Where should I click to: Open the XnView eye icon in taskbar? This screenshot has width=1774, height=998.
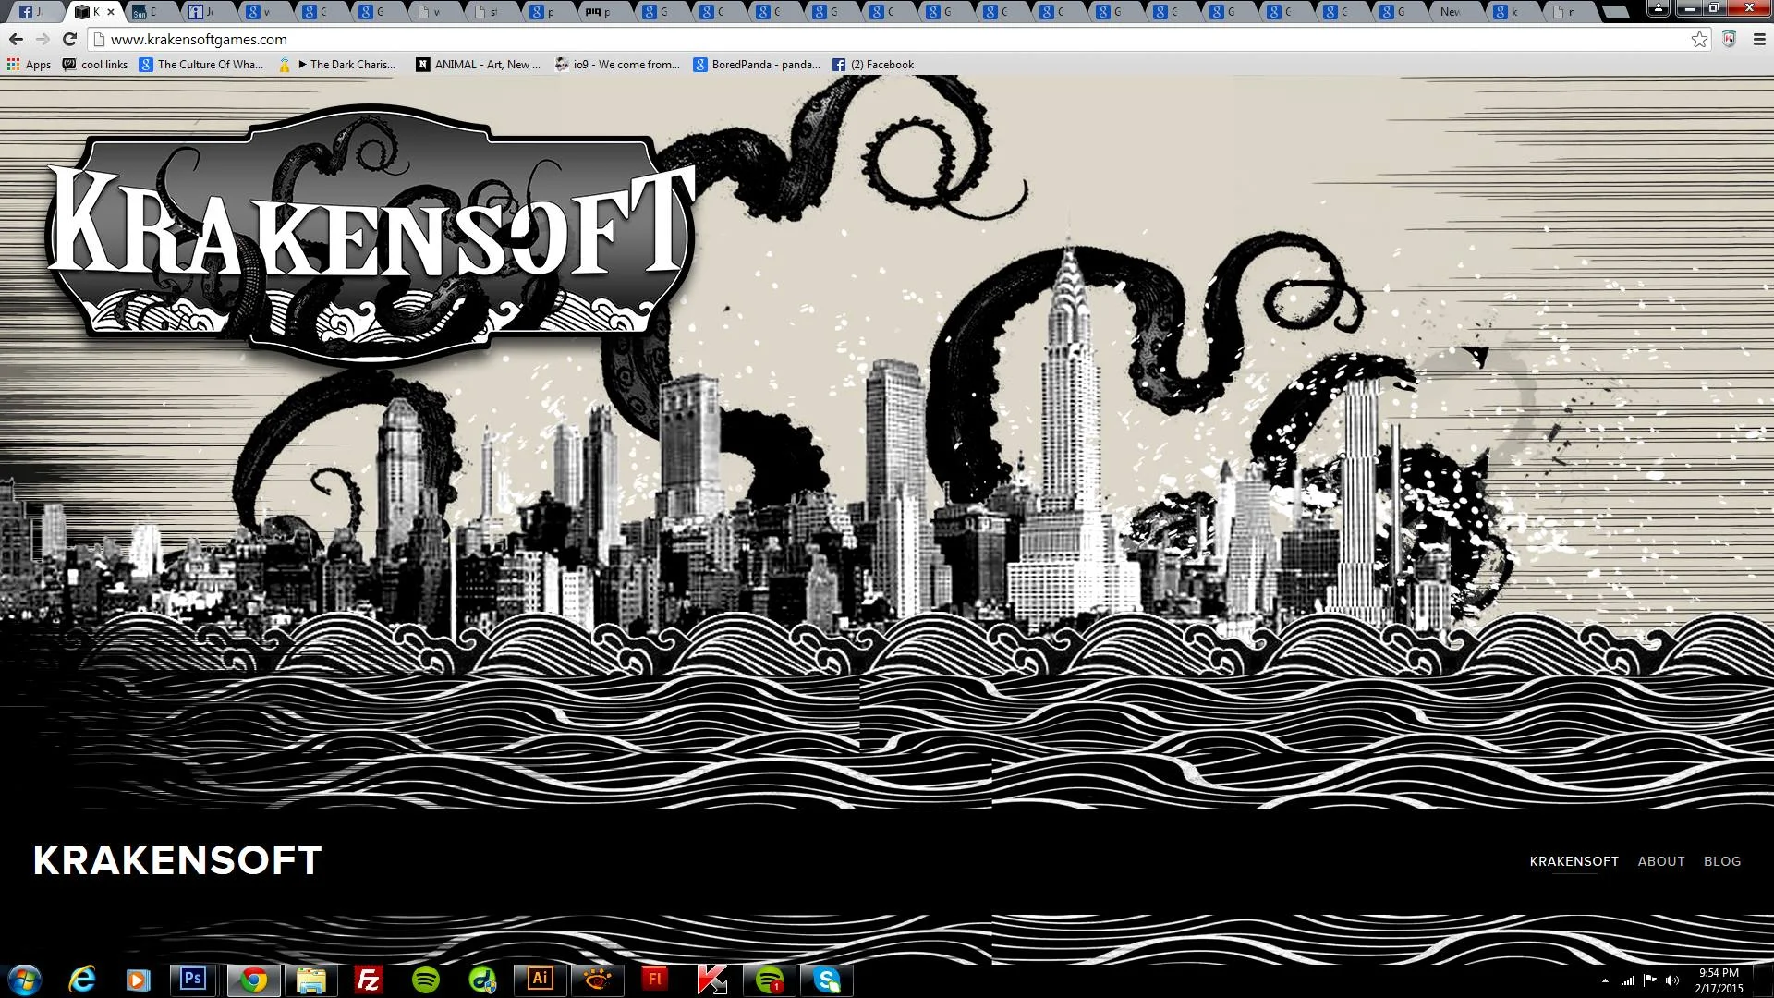[598, 980]
